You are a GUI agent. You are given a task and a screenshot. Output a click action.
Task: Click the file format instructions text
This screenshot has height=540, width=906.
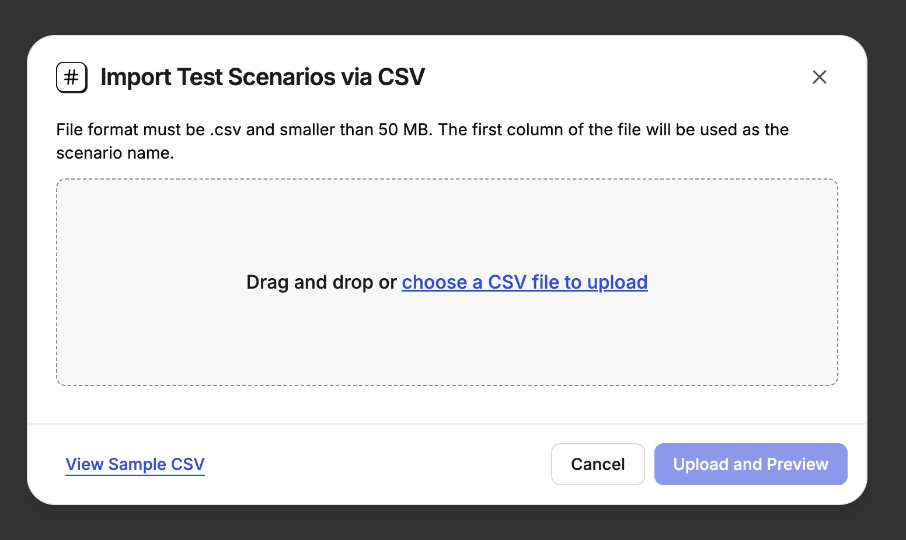pos(423,141)
